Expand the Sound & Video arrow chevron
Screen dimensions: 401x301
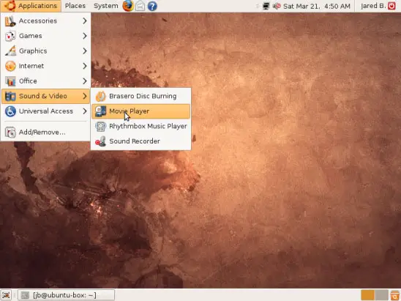pyautogui.click(x=85, y=96)
